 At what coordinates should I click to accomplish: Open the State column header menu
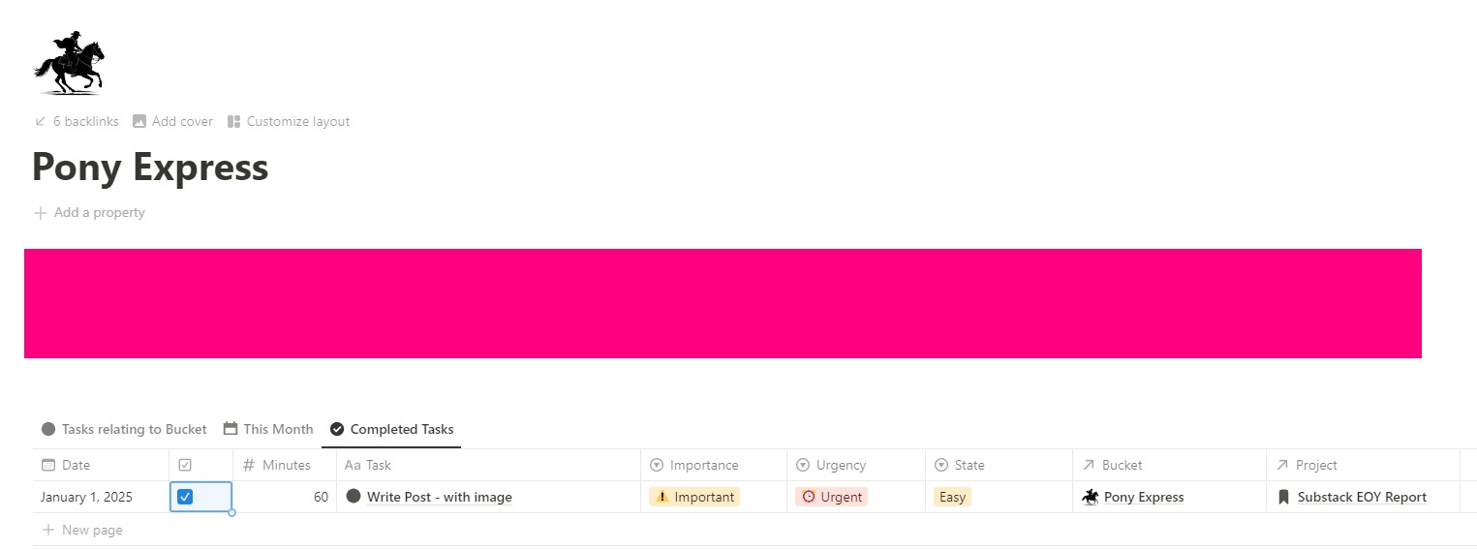point(999,465)
